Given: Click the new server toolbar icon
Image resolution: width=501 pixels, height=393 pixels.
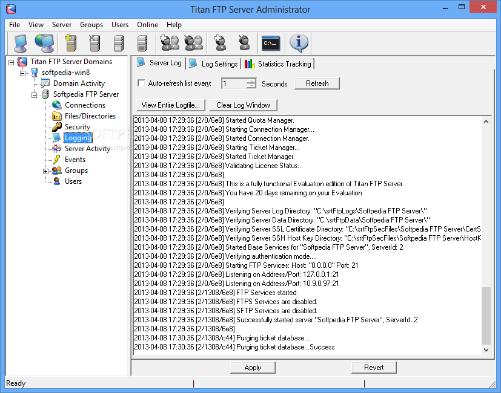Looking at the screenshot, I should pos(71,43).
